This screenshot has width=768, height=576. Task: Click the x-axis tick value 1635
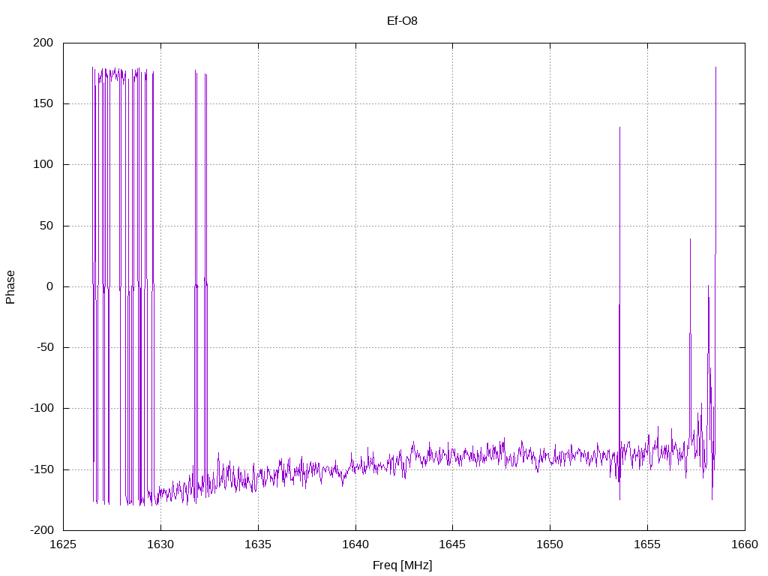[258, 544]
